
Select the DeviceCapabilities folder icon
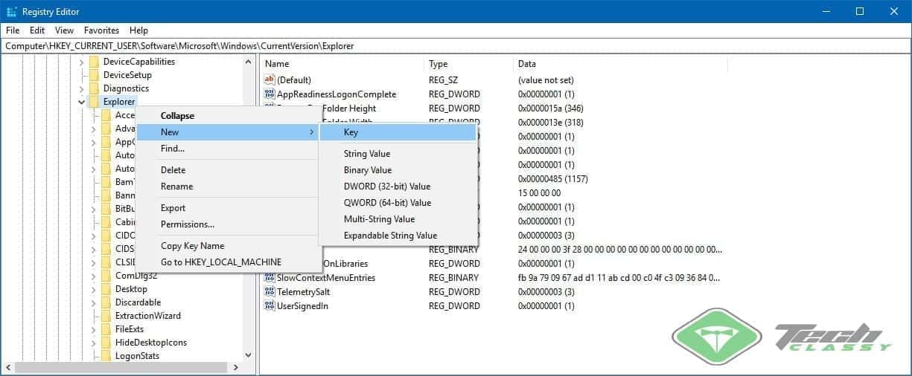point(94,62)
